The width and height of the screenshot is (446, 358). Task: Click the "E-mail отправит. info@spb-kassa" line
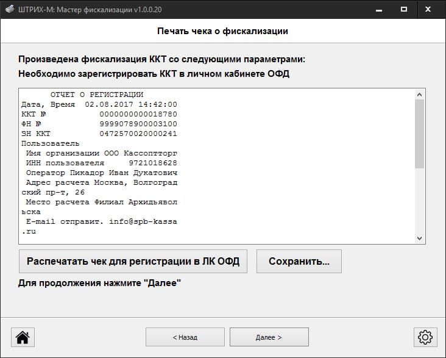pyautogui.click(x=102, y=221)
